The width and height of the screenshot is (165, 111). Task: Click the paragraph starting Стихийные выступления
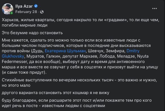pos(79,83)
